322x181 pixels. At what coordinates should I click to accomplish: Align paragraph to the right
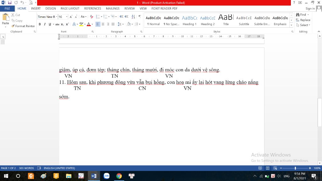108,24
